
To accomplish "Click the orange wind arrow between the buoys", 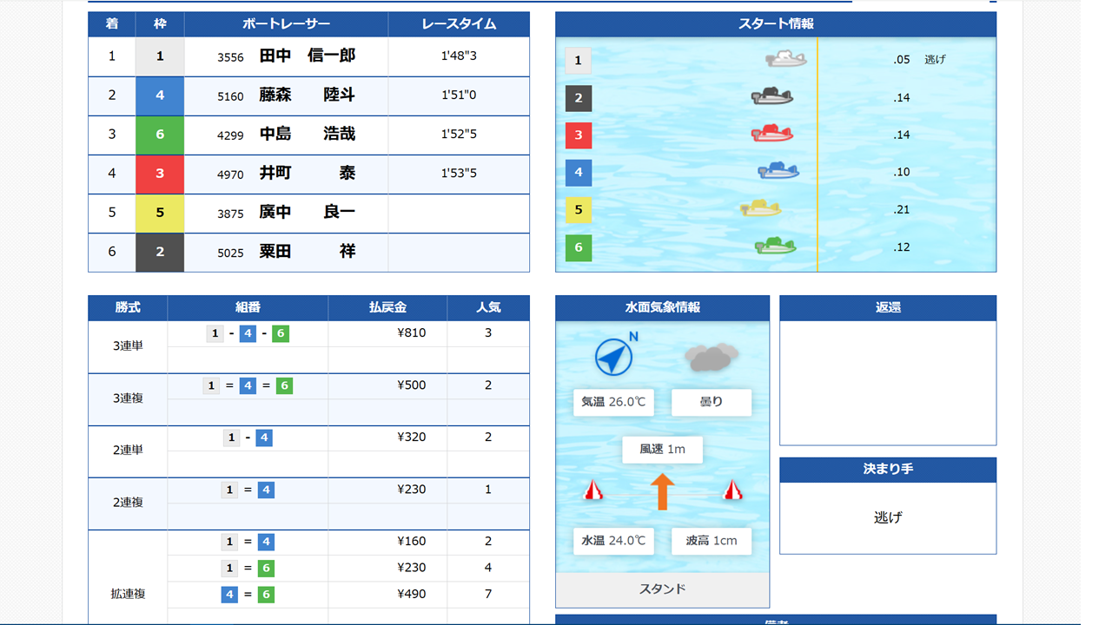I will tap(662, 491).
